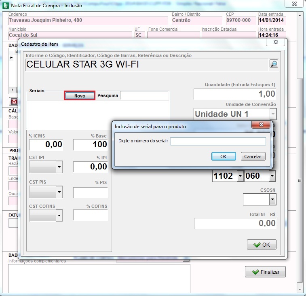Expand the CST COFINS dropdown
This screenshot has width=306, height=296.
(x=59, y=216)
